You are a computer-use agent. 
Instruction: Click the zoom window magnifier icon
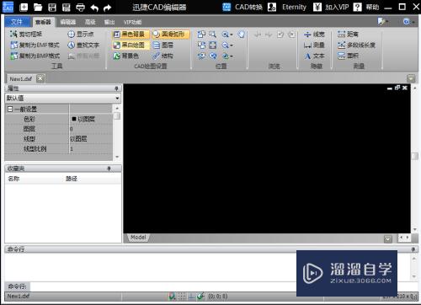coord(212,35)
